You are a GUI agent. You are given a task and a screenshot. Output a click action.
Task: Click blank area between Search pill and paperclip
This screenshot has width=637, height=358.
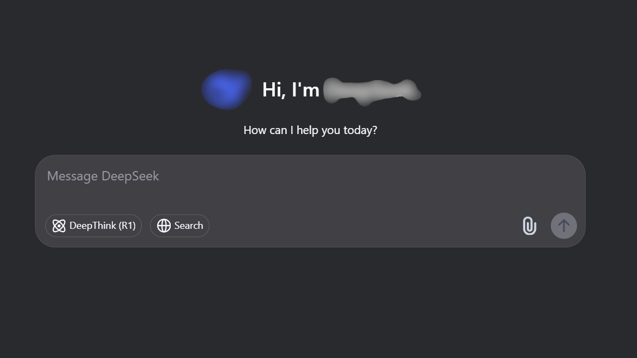point(365,226)
